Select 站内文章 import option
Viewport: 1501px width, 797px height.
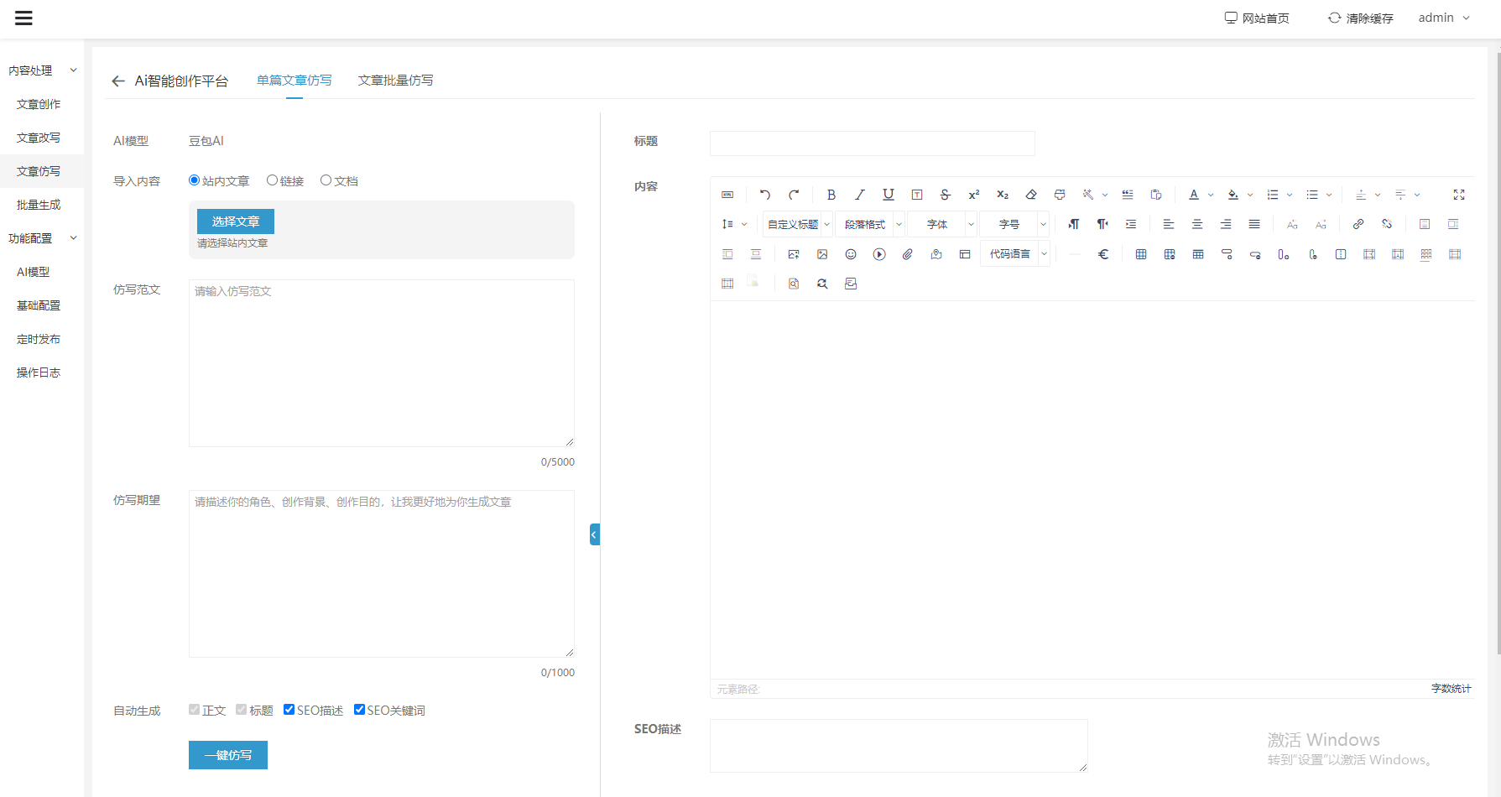194,180
